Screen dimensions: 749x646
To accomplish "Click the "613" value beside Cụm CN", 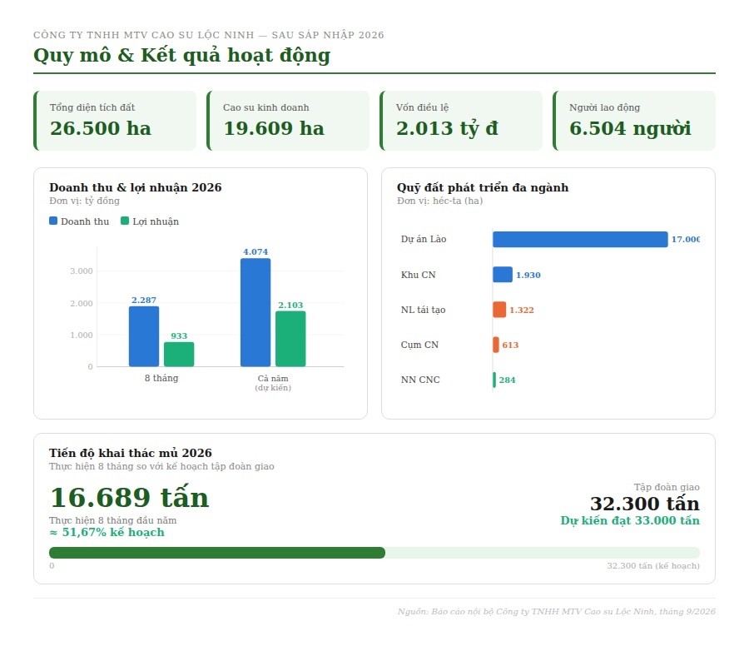I will [510, 345].
